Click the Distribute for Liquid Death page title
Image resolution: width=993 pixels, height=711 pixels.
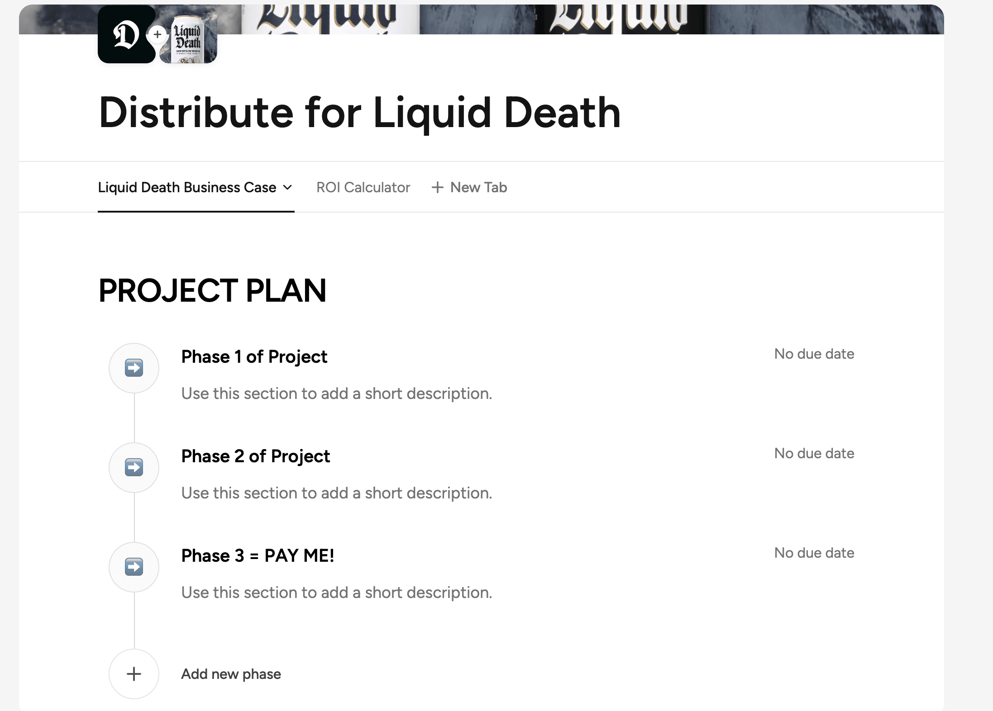[359, 113]
